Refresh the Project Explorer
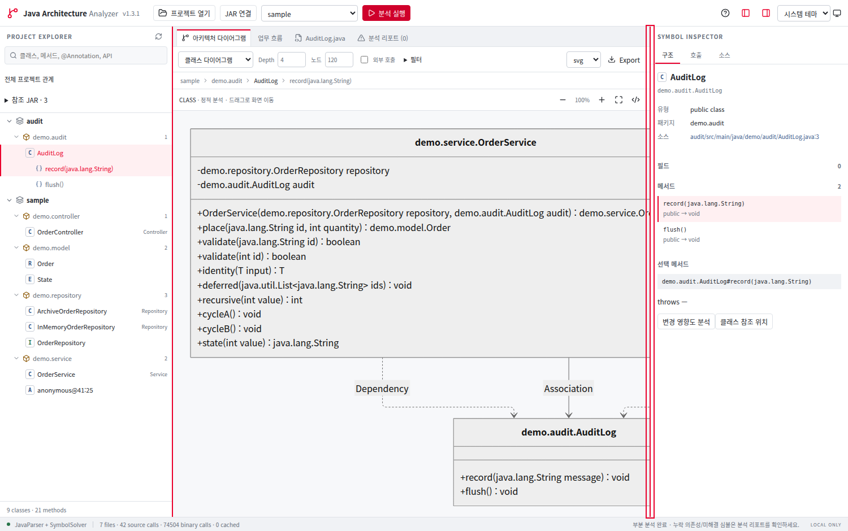Viewport: 848px width, 531px height. 158,37
